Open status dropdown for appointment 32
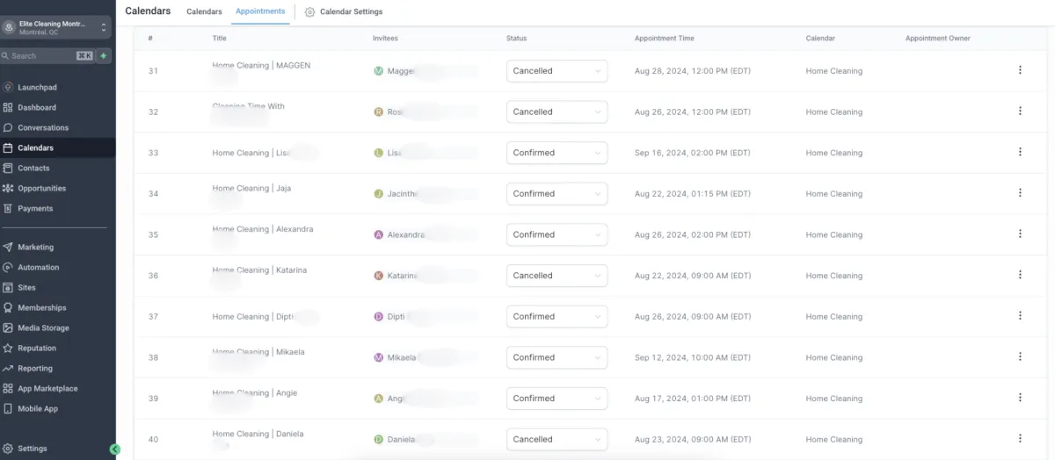 557,111
